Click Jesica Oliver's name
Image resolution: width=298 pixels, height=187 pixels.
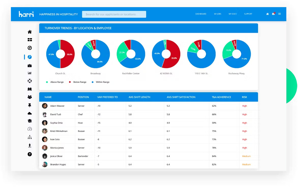[x=56, y=156]
